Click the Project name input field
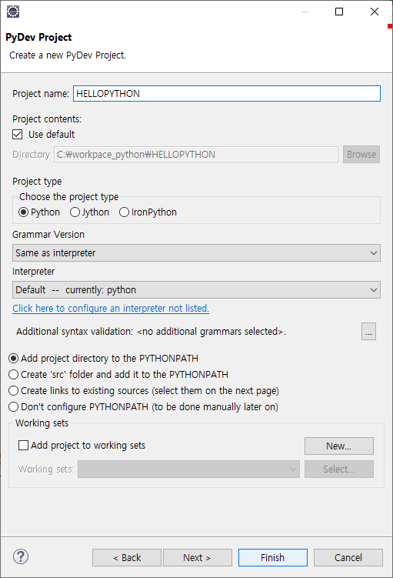 (227, 94)
